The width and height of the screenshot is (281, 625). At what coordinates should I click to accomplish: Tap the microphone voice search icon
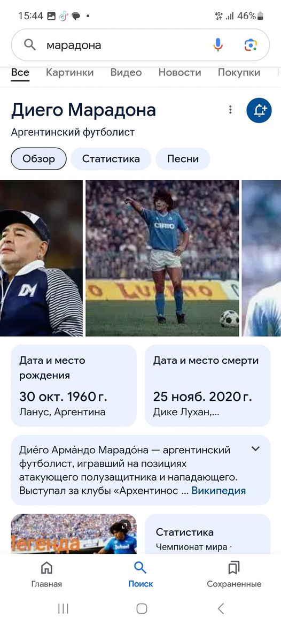pyautogui.click(x=218, y=45)
